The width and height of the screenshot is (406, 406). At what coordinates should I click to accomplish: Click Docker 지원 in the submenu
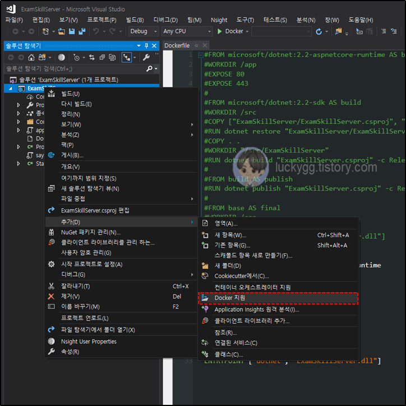point(278,298)
